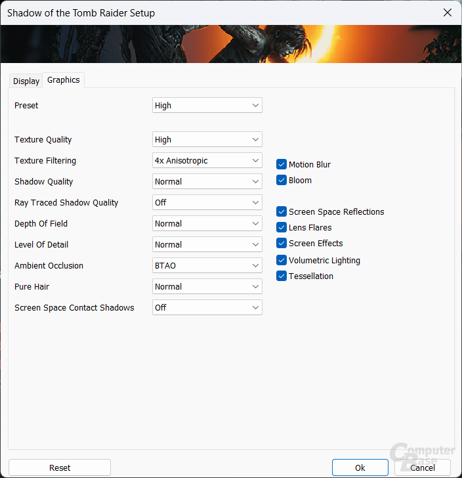Open the Preset dropdown
Image resolution: width=462 pixels, height=478 pixels.
207,105
